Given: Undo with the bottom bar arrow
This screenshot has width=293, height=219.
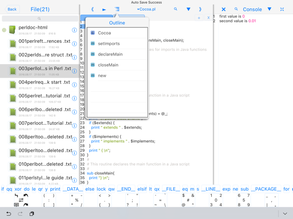Looking at the screenshot, I should tap(8, 214).
